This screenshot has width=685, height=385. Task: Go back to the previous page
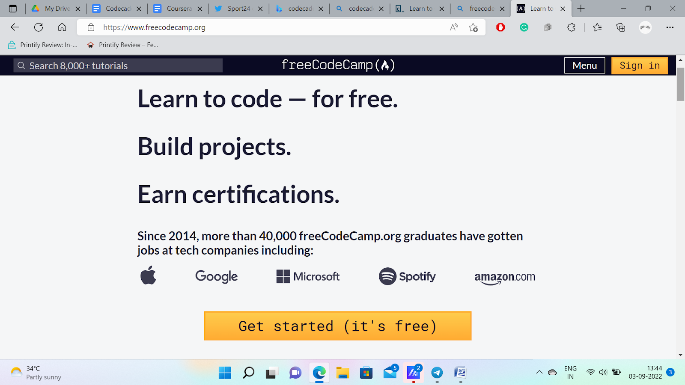pyautogui.click(x=15, y=27)
